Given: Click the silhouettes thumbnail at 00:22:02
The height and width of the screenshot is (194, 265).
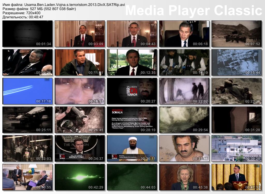Looking at the screenshot, I should pos(184,91).
